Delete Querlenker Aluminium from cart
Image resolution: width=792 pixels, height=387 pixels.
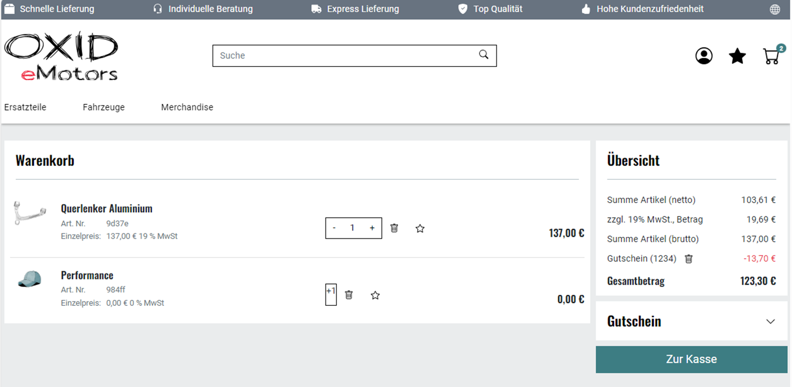point(394,228)
